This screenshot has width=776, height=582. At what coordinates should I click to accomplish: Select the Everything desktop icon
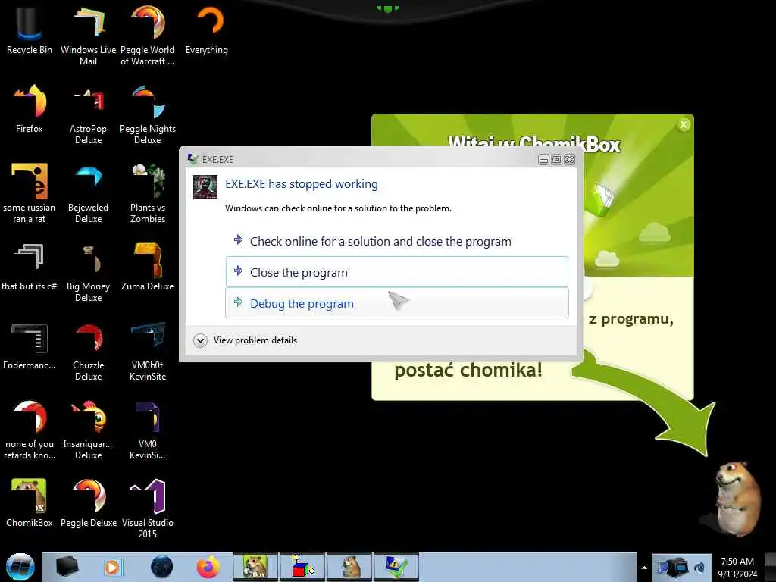point(207,30)
